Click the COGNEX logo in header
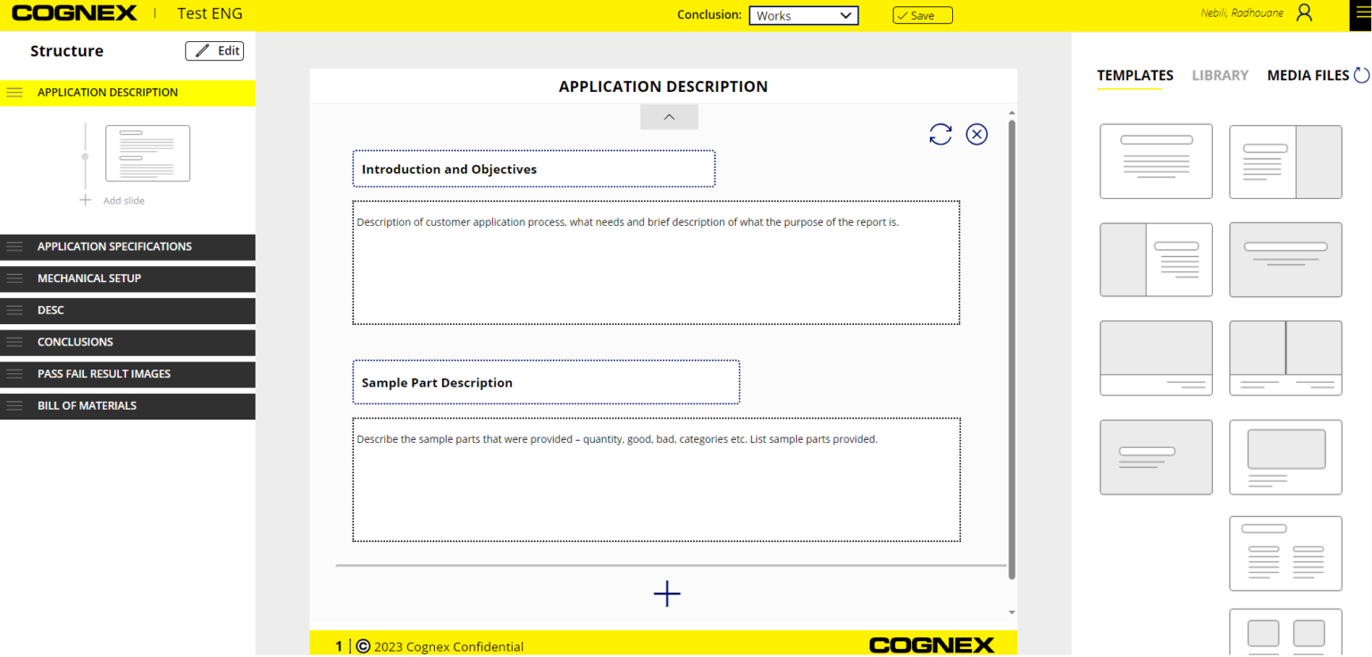 coord(74,13)
